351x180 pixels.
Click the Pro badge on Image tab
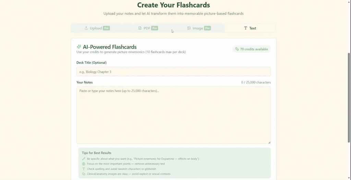pyautogui.click(x=207, y=28)
